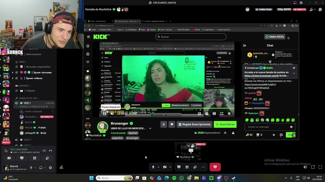Show the stream member list icon
Viewport: 325px width, 182px height.
313,9
